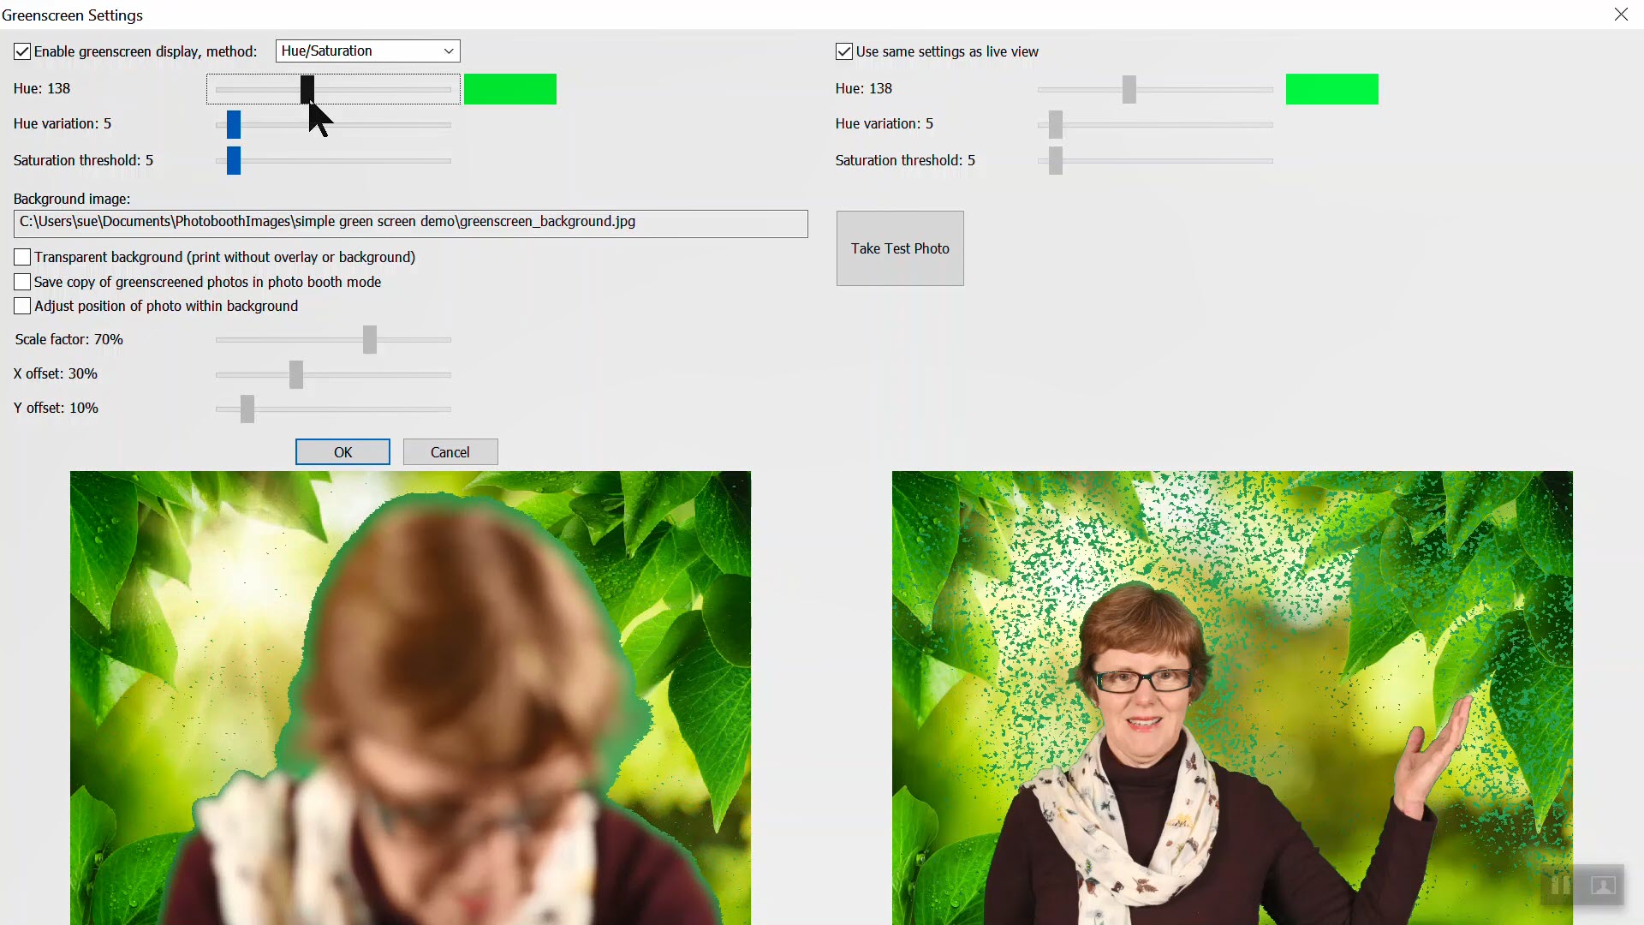Click the left Hue variation slider handle
The image size is (1644, 925).
coord(234,124)
